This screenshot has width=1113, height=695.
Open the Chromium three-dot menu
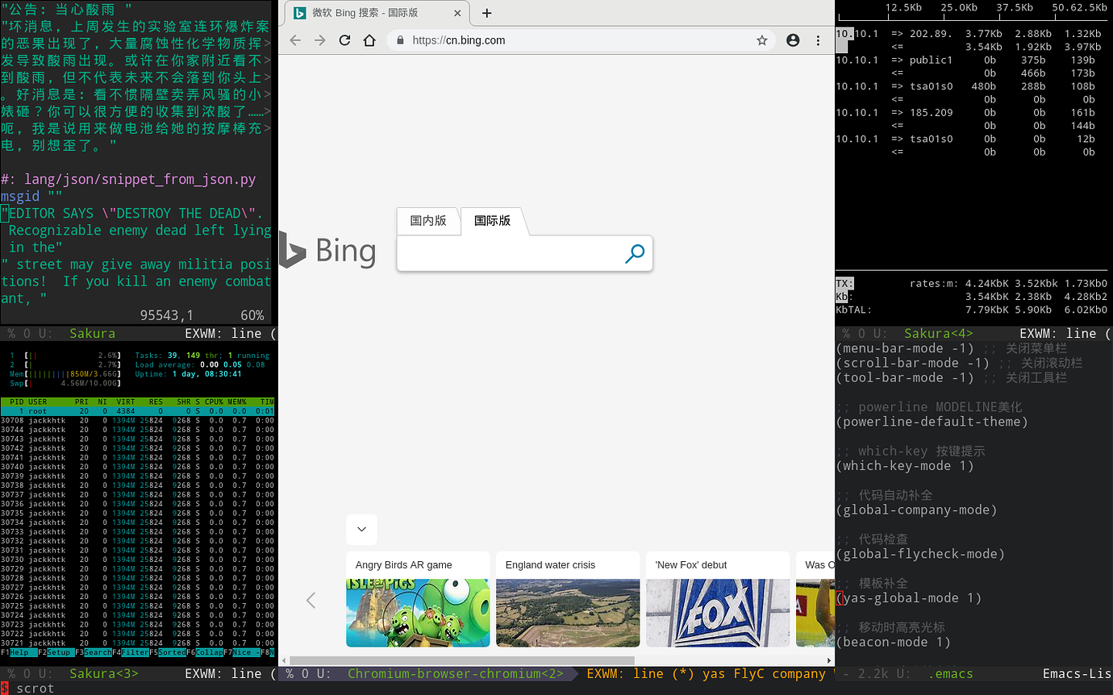pos(818,40)
